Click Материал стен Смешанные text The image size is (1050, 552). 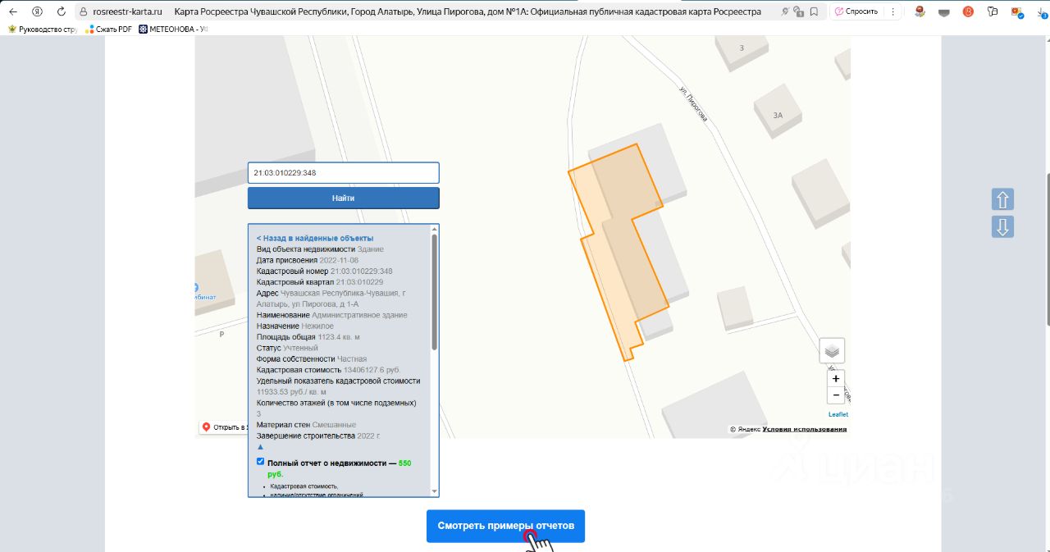tap(306, 425)
